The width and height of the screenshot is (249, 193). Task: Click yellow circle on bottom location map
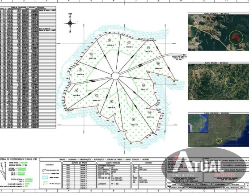click(219, 141)
